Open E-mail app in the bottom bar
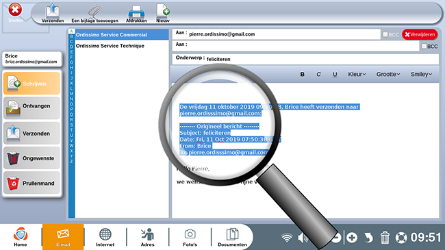 pos(63,237)
